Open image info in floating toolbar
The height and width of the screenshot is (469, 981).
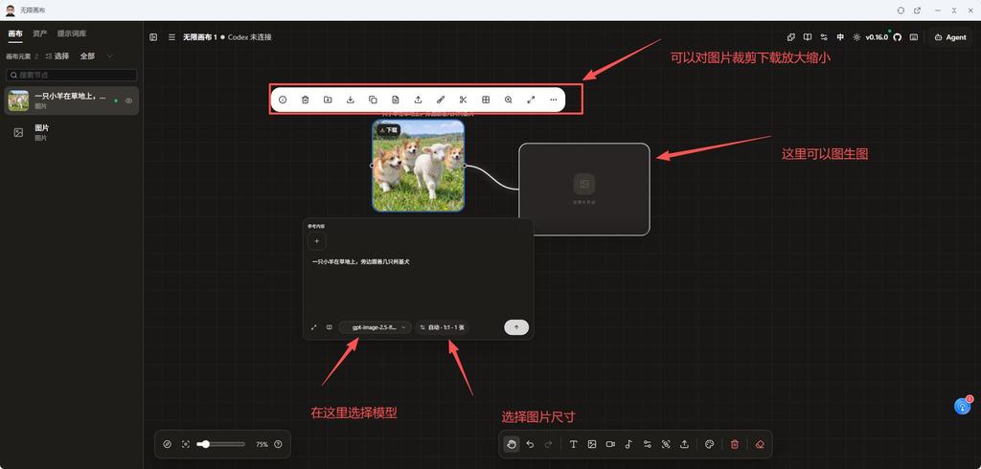click(283, 100)
